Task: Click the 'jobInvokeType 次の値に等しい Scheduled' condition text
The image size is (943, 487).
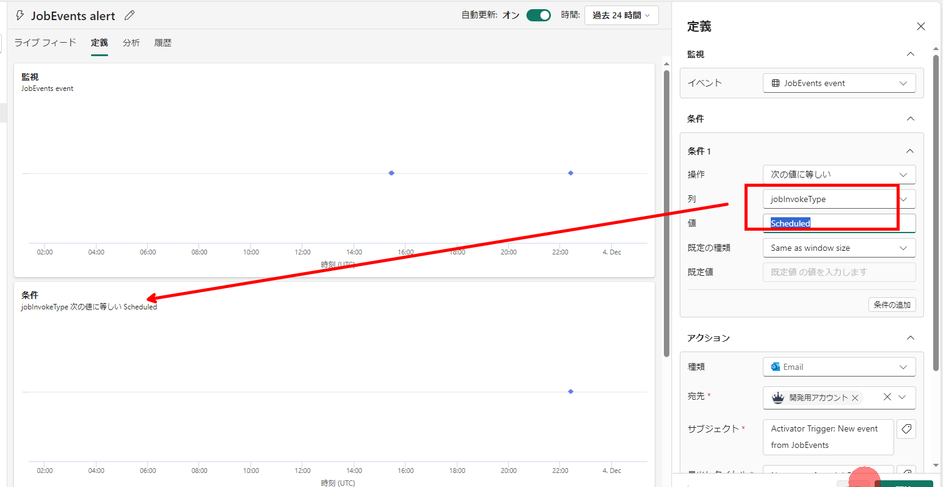Action: [89, 307]
